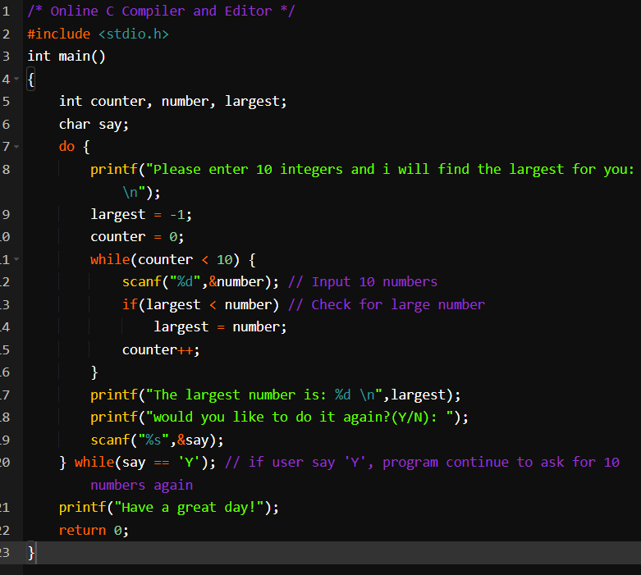Click the 'counter = 0;' statement

pyautogui.click(x=137, y=236)
